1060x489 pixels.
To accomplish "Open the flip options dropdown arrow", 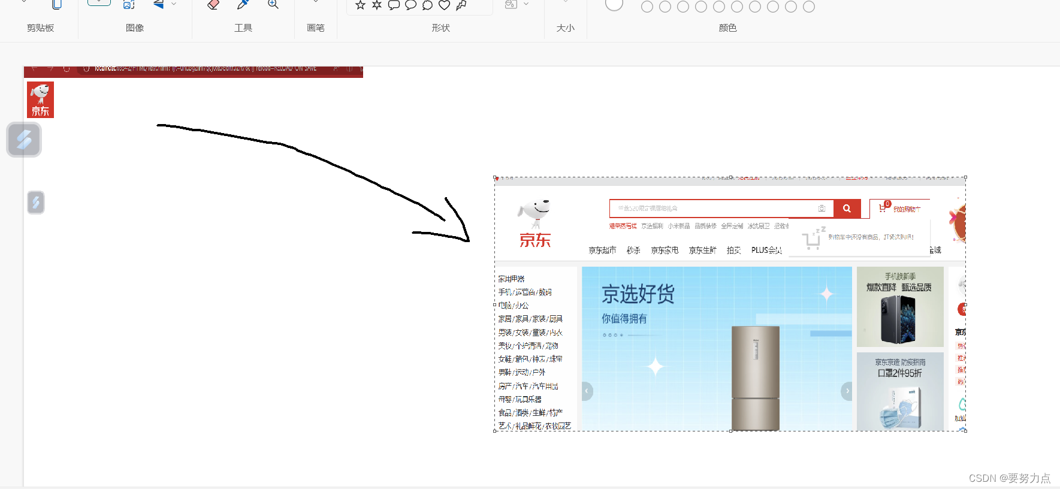I will click(x=174, y=4).
